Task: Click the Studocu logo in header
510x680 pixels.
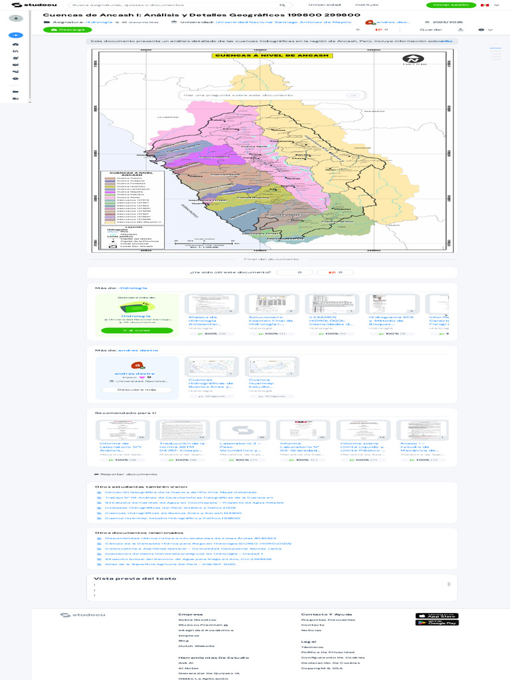Action: click(34, 5)
